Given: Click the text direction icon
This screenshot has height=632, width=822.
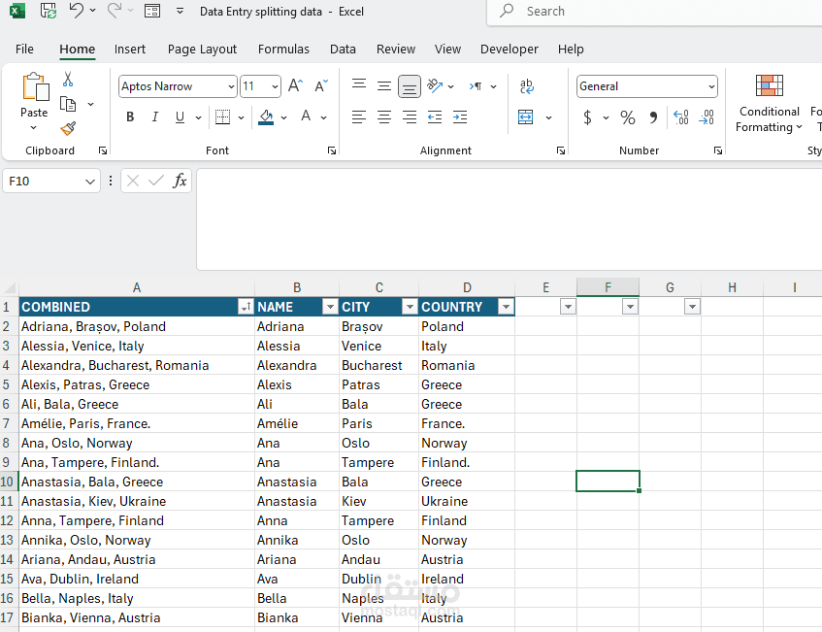Looking at the screenshot, I should [x=476, y=86].
